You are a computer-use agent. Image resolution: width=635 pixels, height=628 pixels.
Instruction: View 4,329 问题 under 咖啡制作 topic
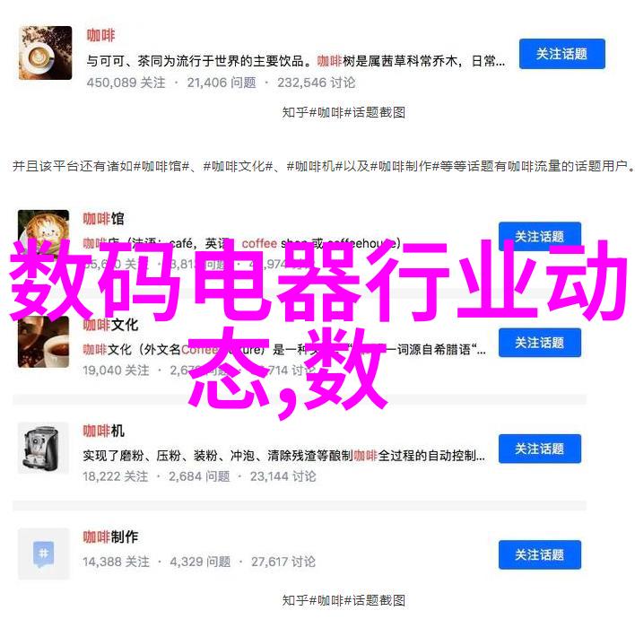pos(200,562)
